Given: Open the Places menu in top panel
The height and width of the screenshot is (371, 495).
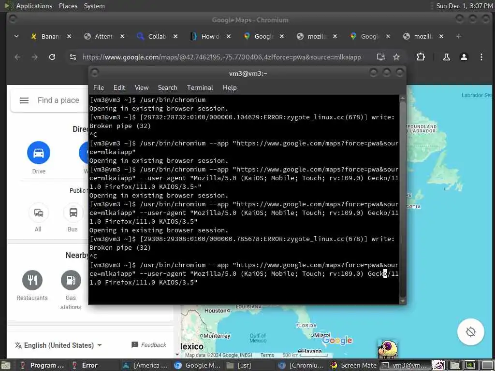Looking at the screenshot, I should point(68,6).
